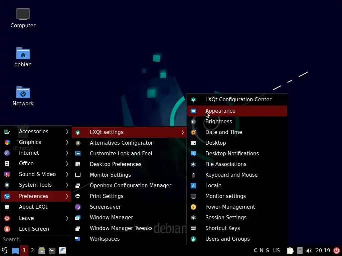
Task: Expand the Leave submenu arrow
Action: coord(67,218)
